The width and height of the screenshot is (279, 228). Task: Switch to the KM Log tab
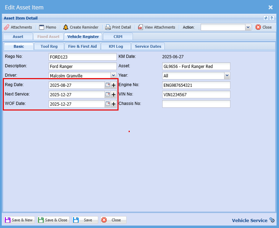(116, 46)
